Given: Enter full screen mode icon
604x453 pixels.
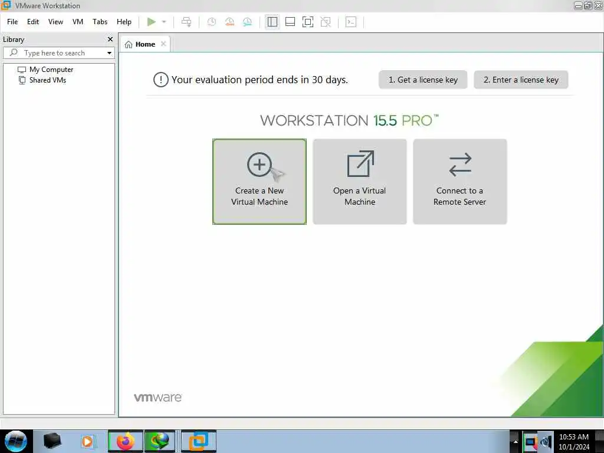Looking at the screenshot, I should tap(308, 22).
